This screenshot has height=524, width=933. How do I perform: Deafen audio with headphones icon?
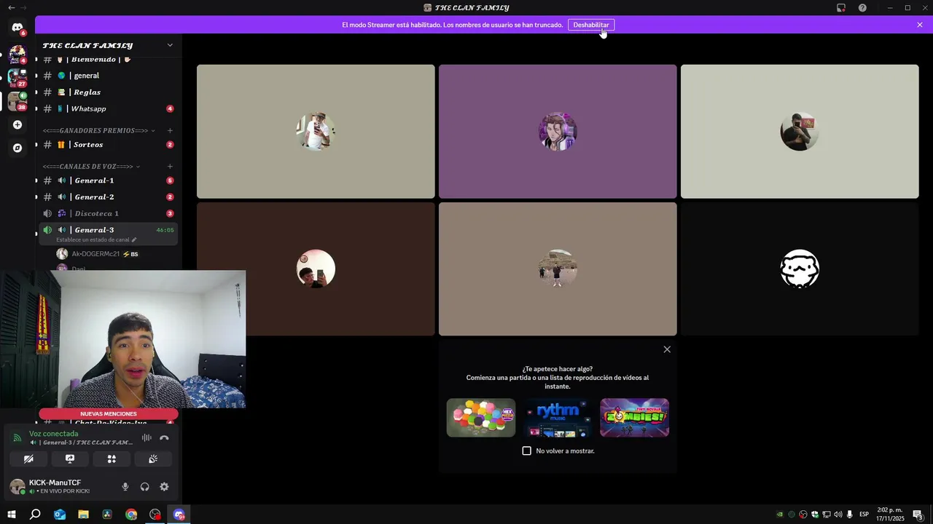tap(144, 487)
